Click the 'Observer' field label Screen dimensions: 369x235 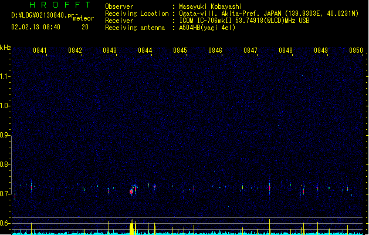pos(119,6)
